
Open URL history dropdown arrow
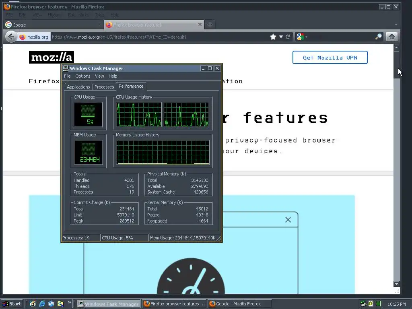pos(281,37)
